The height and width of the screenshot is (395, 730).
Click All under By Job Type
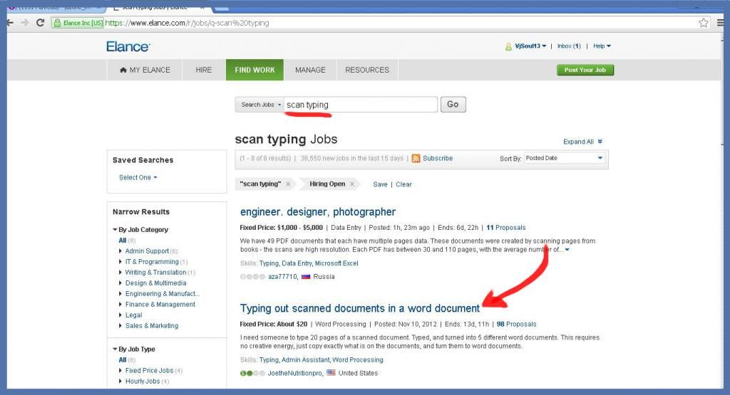(123, 359)
